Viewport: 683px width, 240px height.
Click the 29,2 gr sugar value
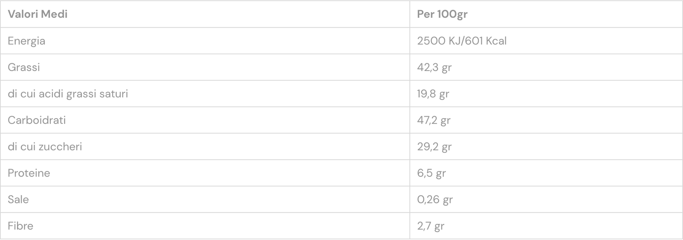point(434,146)
